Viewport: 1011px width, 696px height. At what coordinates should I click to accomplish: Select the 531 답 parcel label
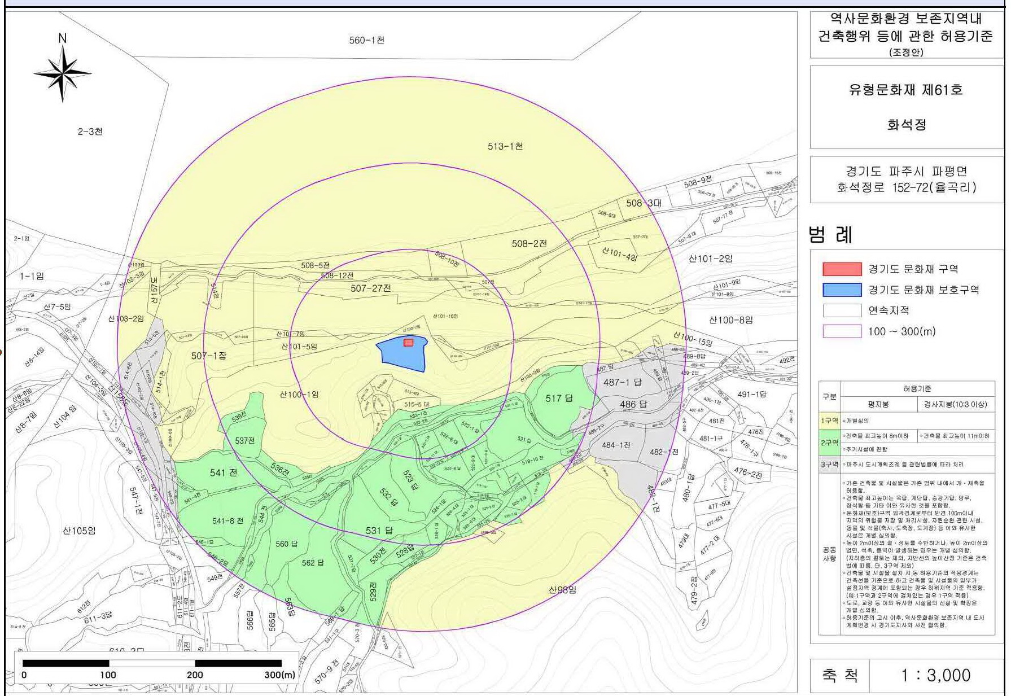pyautogui.click(x=379, y=531)
